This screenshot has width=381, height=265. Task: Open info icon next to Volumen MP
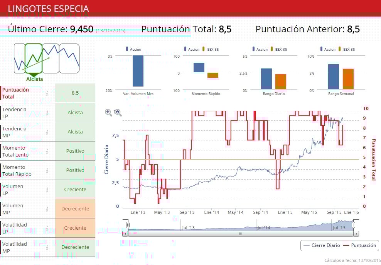[47, 209]
